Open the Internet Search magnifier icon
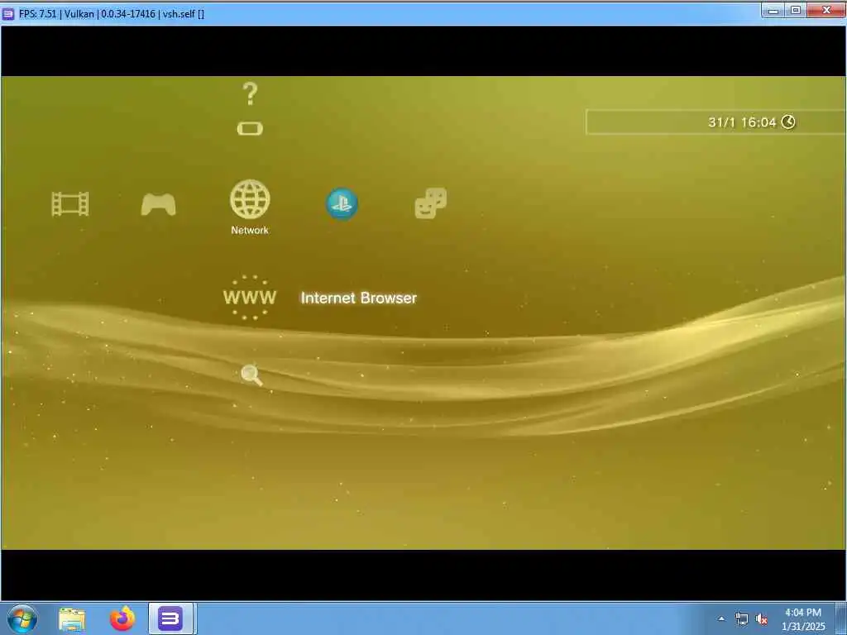This screenshot has height=635, width=847. click(251, 375)
